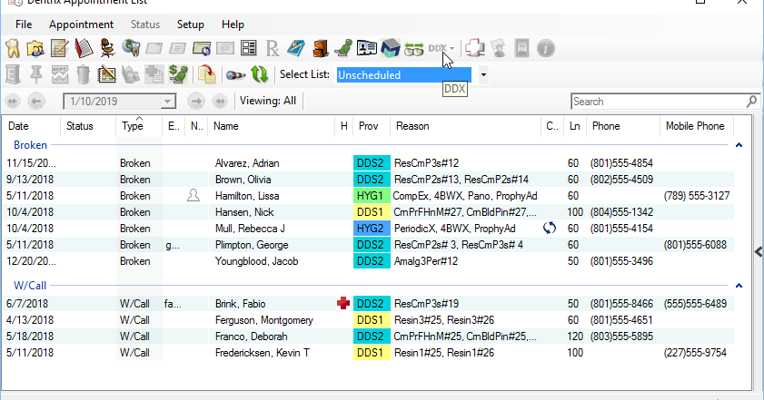Screen dimensions: 764x400
Task: Select the Franco, Deborah row
Action: (x=368, y=337)
